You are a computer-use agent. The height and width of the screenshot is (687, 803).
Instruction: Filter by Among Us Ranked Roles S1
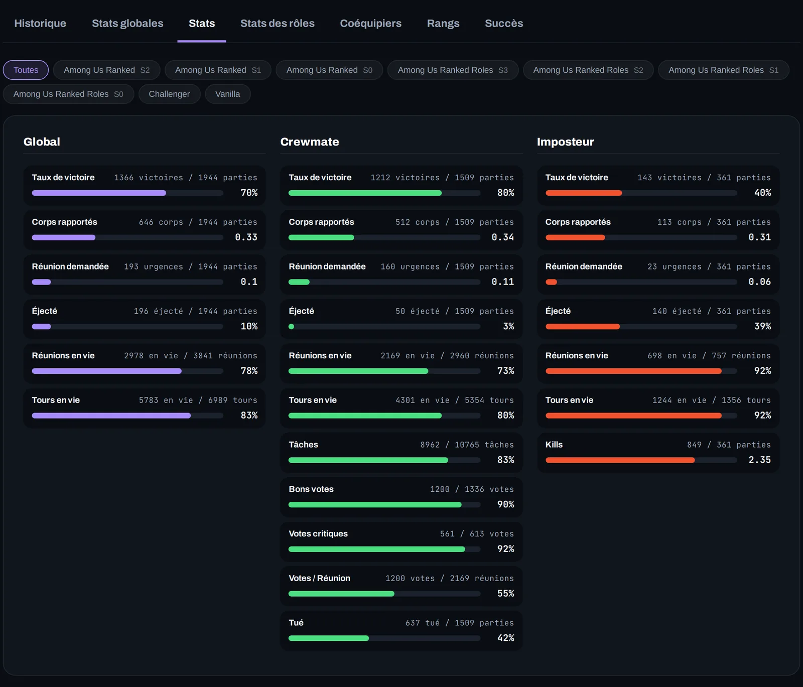pyautogui.click(x=724, y=70)
